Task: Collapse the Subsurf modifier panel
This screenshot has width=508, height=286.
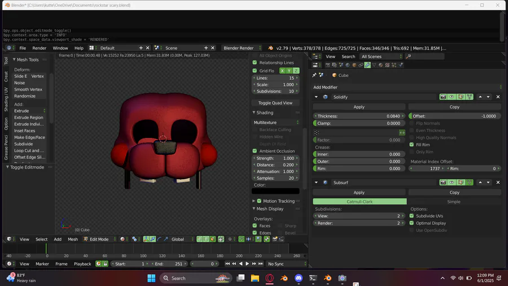Action: pos(316,183)
